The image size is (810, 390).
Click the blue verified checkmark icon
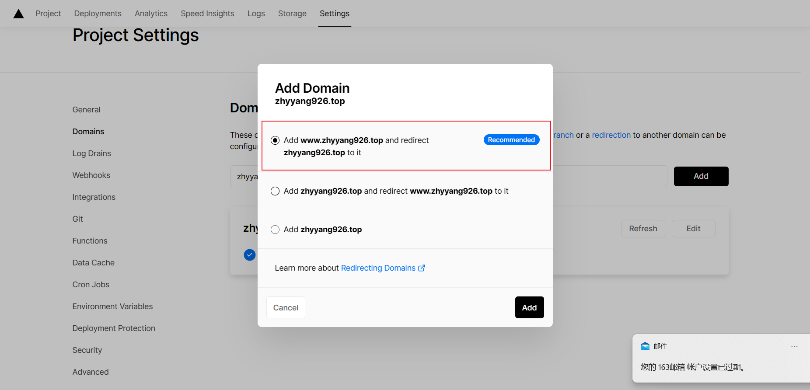[250, 254]
